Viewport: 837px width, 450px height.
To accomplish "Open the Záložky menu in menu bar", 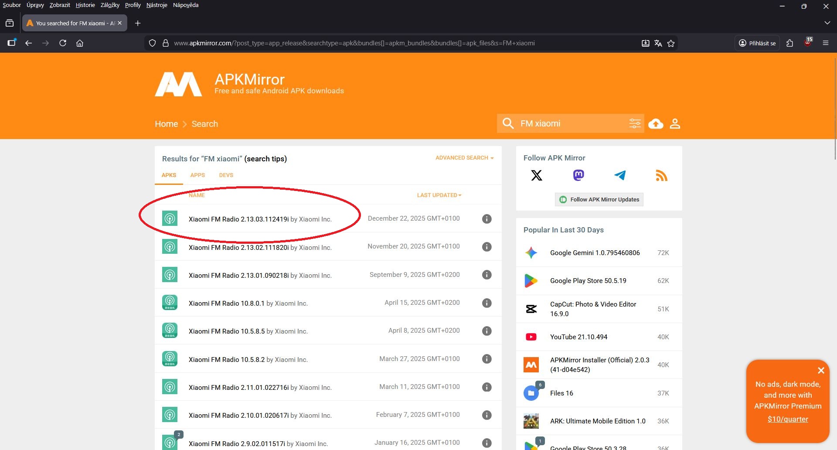I will (110, 5).
